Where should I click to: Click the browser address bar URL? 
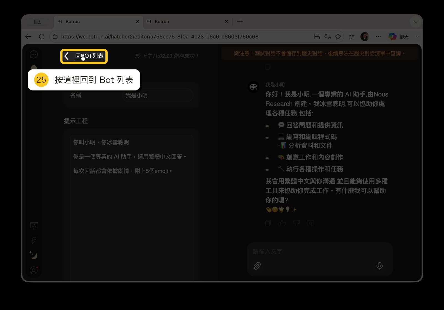(160, 37)
